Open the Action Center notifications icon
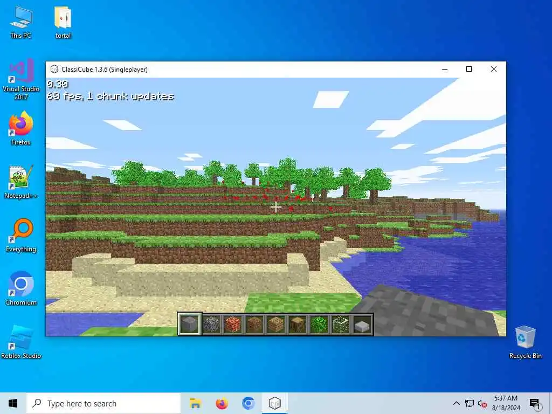The height and width of the screenshot is (414, 552). tap(534, 403)
